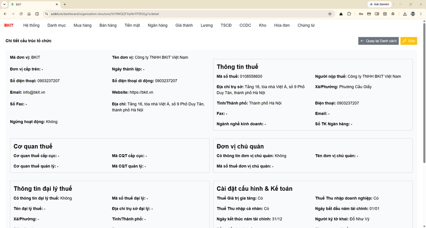Click Phường Cầu Giấy value
426x228 pixels.
[355, 87]
